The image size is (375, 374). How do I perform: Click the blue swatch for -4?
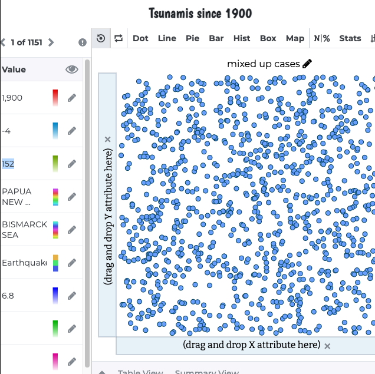click(x=55, y=131)
